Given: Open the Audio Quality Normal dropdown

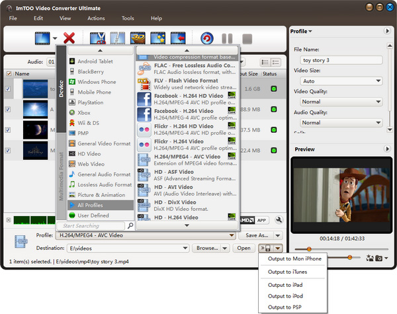Looking at the screenshot, I should point(378,123).
